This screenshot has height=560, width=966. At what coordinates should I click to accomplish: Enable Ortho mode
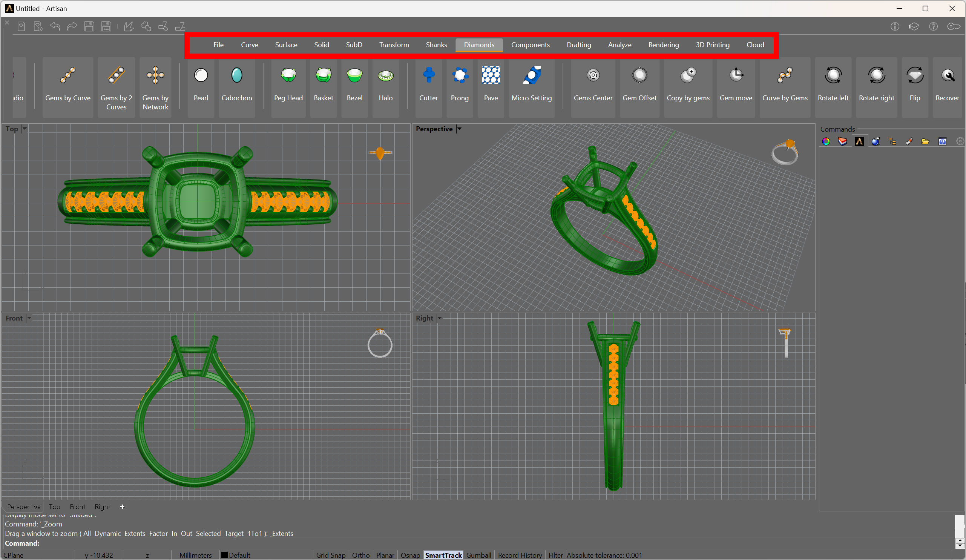(361, 555)
